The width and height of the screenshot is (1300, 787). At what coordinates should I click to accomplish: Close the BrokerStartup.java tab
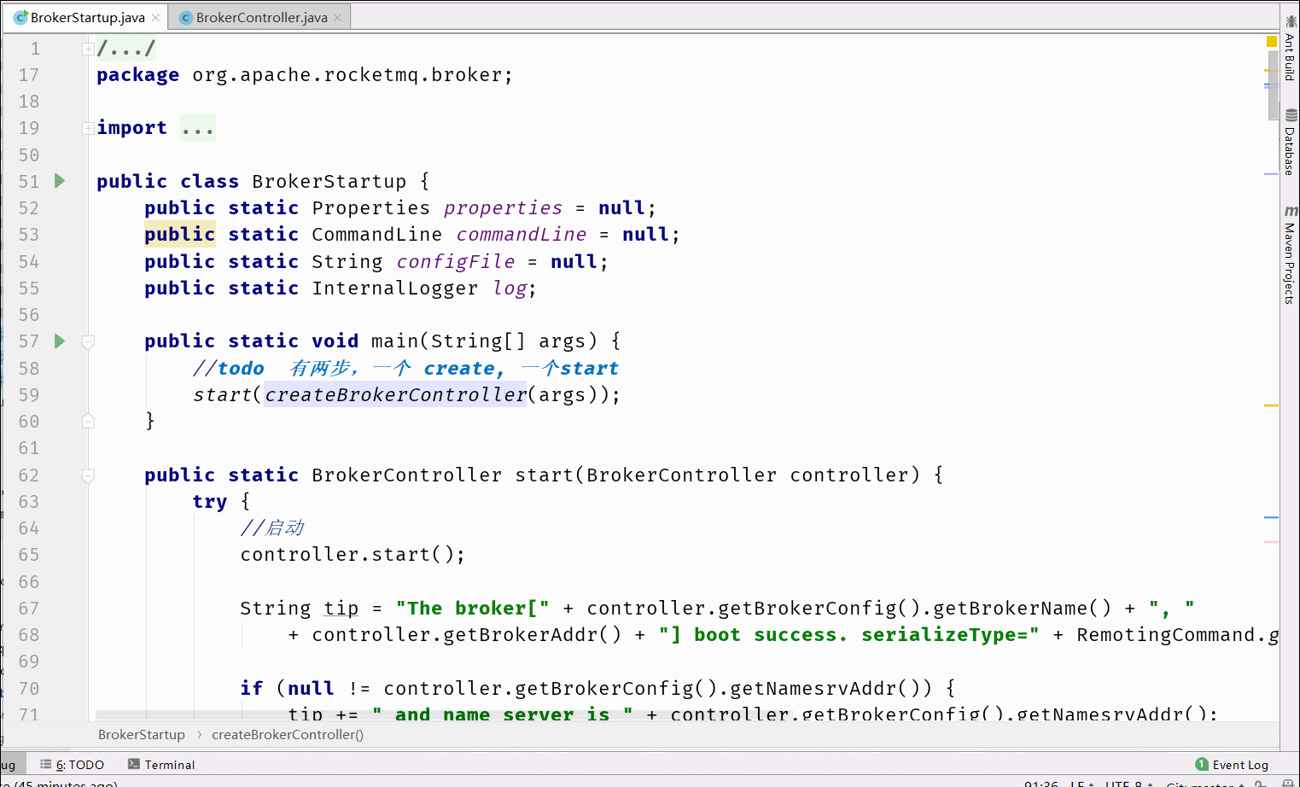point(155,18)
